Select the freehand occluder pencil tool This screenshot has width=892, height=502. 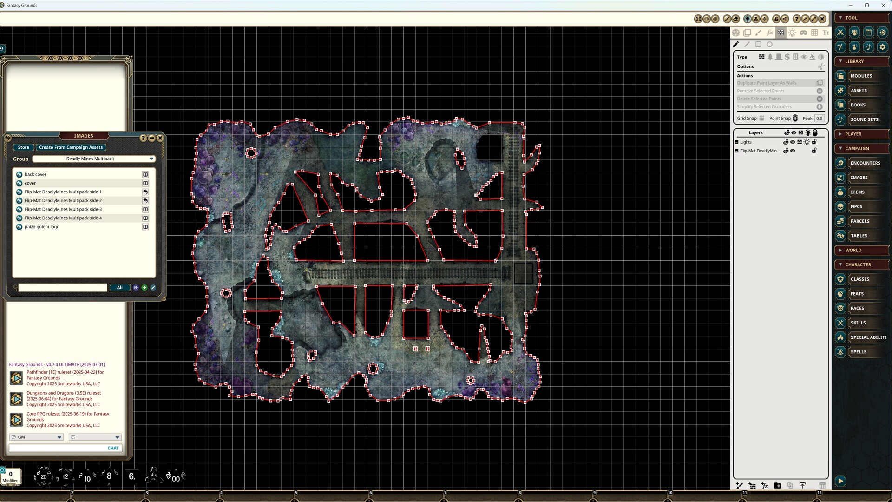736,44
